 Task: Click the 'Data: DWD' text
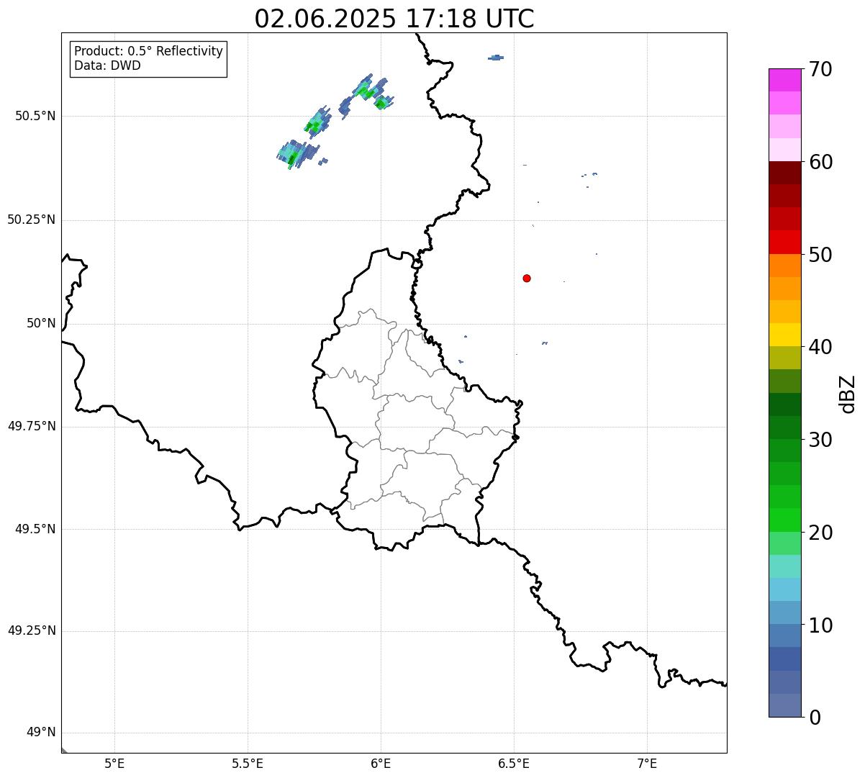pyautogui.click(x=107, y=65)
